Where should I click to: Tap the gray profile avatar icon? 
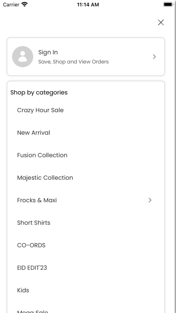pyautogui.click(x=22, y=57)
